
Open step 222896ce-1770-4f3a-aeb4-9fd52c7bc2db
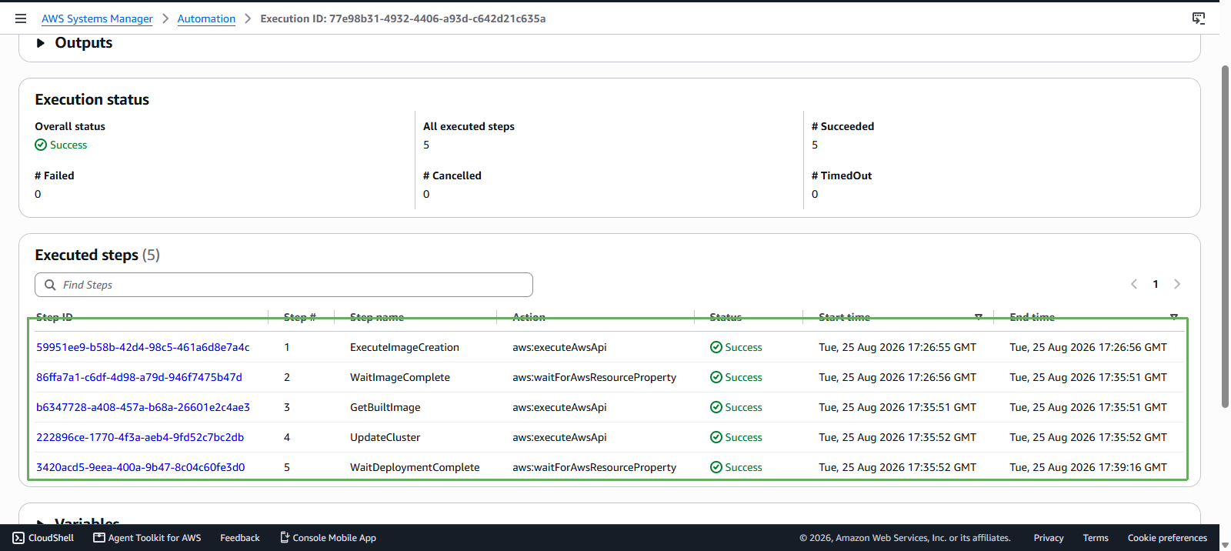(x=140, y=437)
